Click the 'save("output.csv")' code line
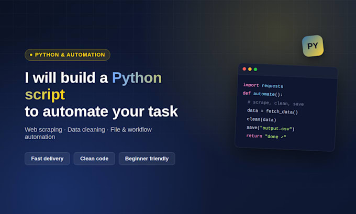The image size is (356, 214). click(x=271, y=128)
